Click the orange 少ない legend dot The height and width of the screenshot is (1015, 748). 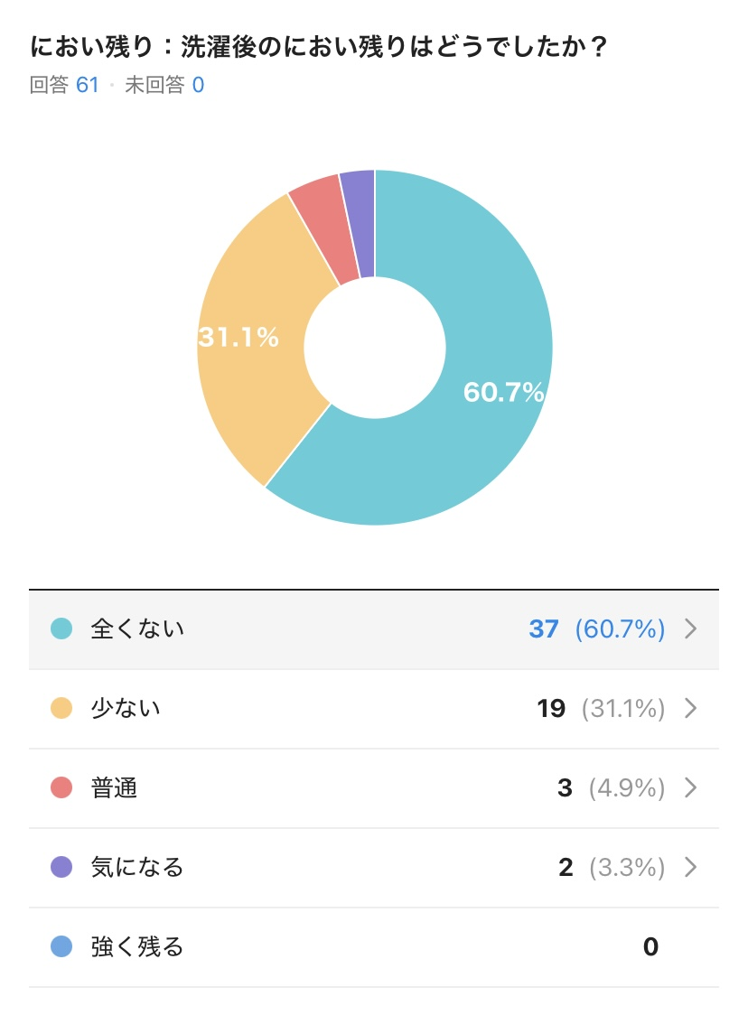[x=61, y=708]
